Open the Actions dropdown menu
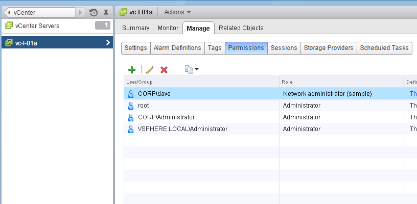417x204 pixels. click(177, 12)
